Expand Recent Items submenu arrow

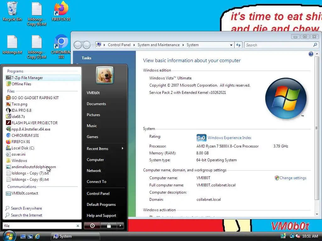pyautogui.click(x=122, y=148)
